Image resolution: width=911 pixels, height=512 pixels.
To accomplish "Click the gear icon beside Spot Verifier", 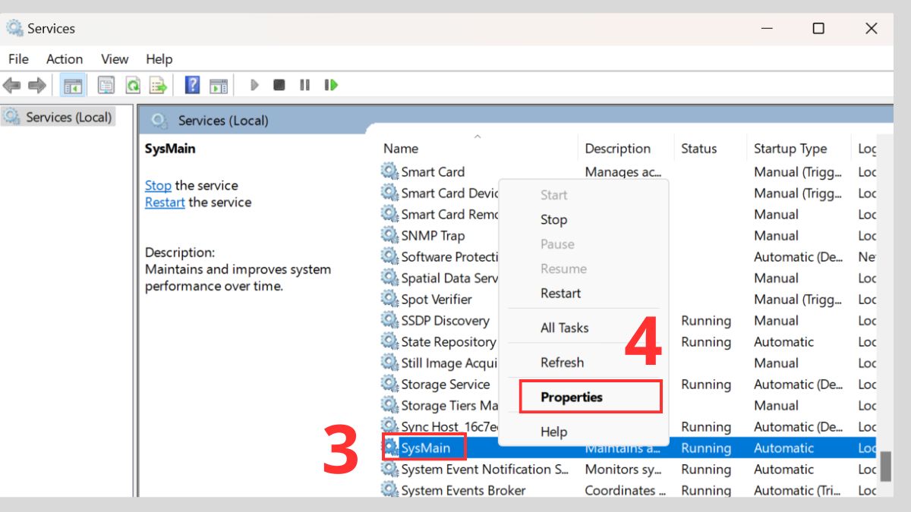I will pos(390,299).
